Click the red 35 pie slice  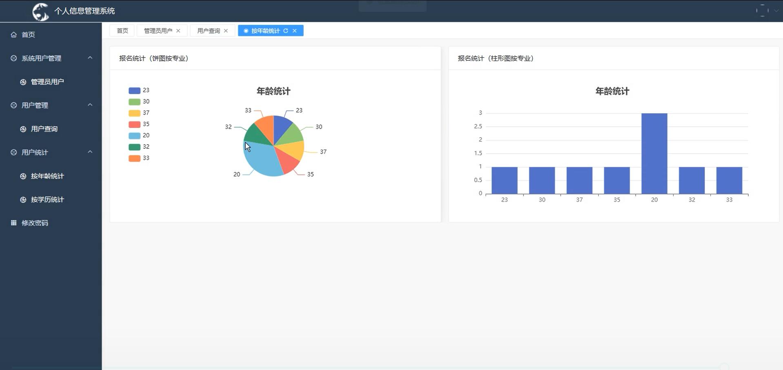(287, 161)
